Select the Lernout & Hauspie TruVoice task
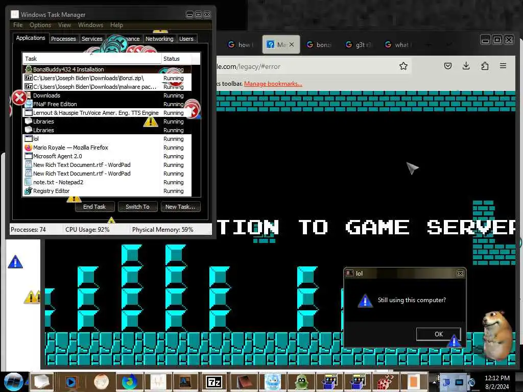 click(x=107, y=113)
